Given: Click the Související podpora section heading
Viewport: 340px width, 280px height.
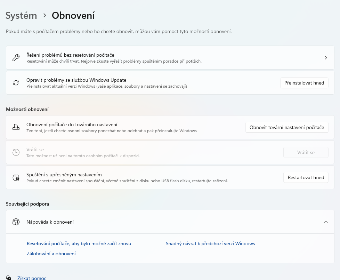Looking at the screenshot, I should coord(27,204).
